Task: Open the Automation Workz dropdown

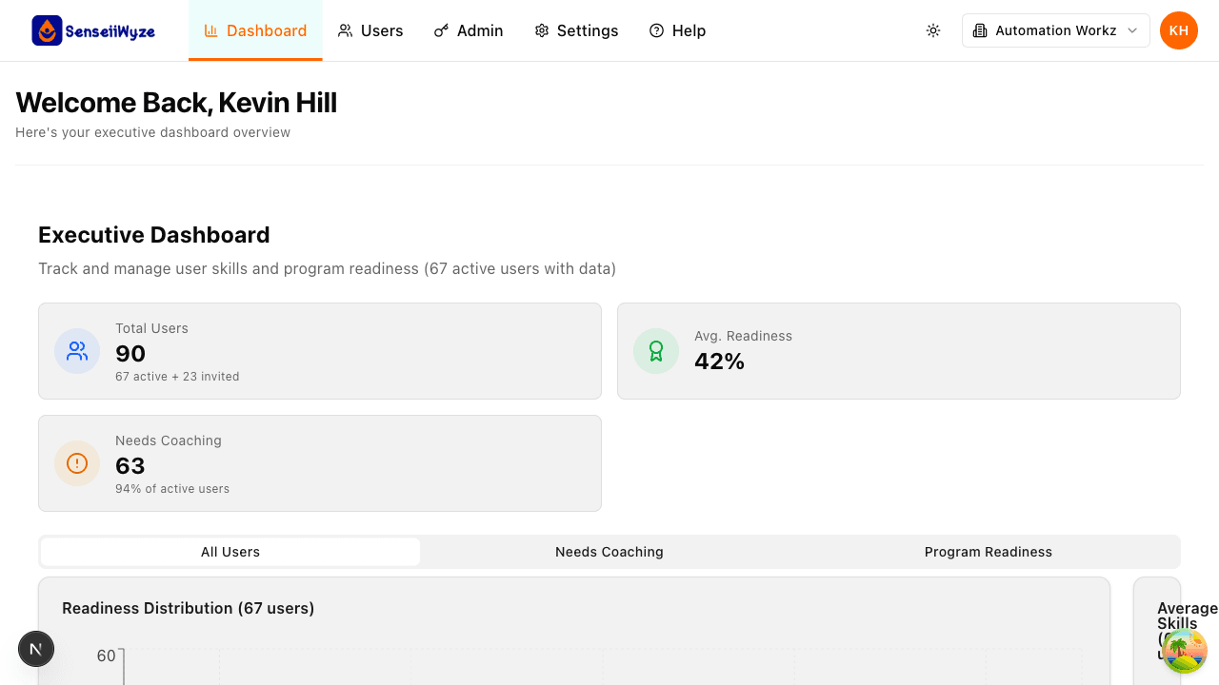Action: [1055, 29]
